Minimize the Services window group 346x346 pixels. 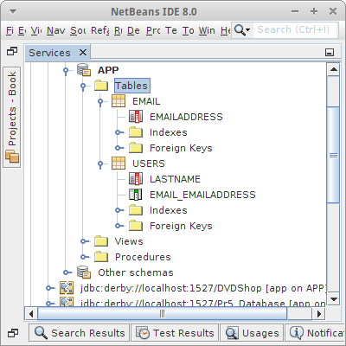click(x=330, y=52)
